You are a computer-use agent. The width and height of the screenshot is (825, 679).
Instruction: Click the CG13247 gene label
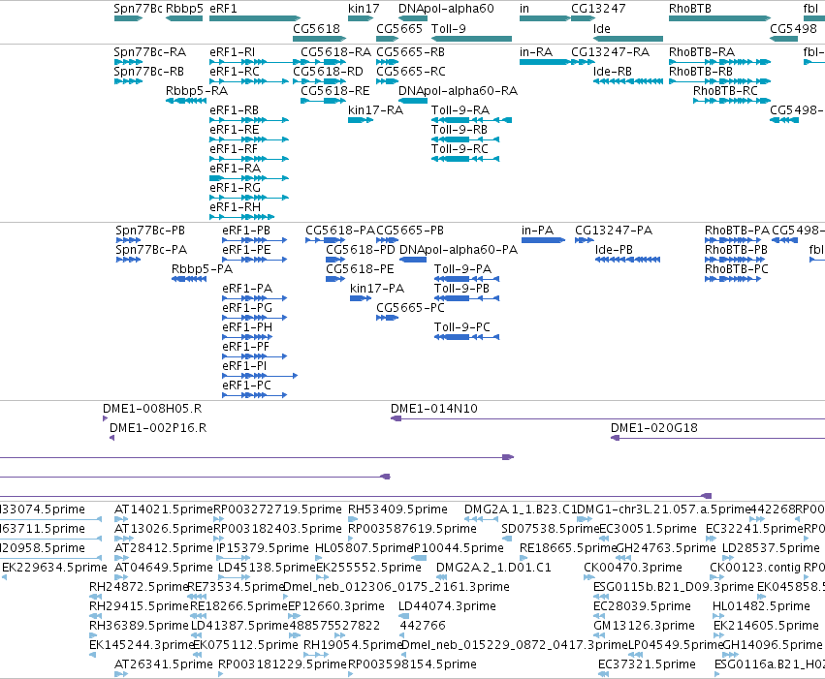pyautogui.click(x=598, y=9)
